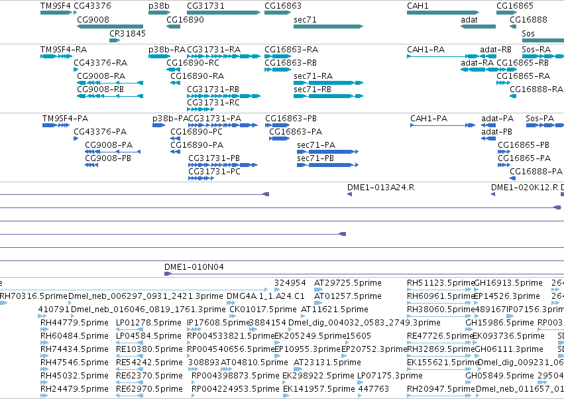The height and width of the screenshot is (399, 564).
Task: Click EST EK141957.5prime
Action: [286, 396]
